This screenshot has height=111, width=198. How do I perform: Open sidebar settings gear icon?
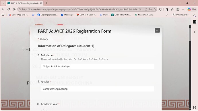click(x=195, y=108)
